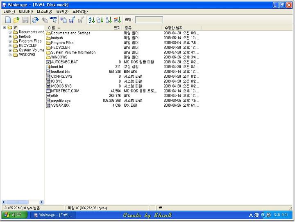295x222 pixels.
Task: Click the taskbar clock 오후 9:01
Action: (281, 215)
